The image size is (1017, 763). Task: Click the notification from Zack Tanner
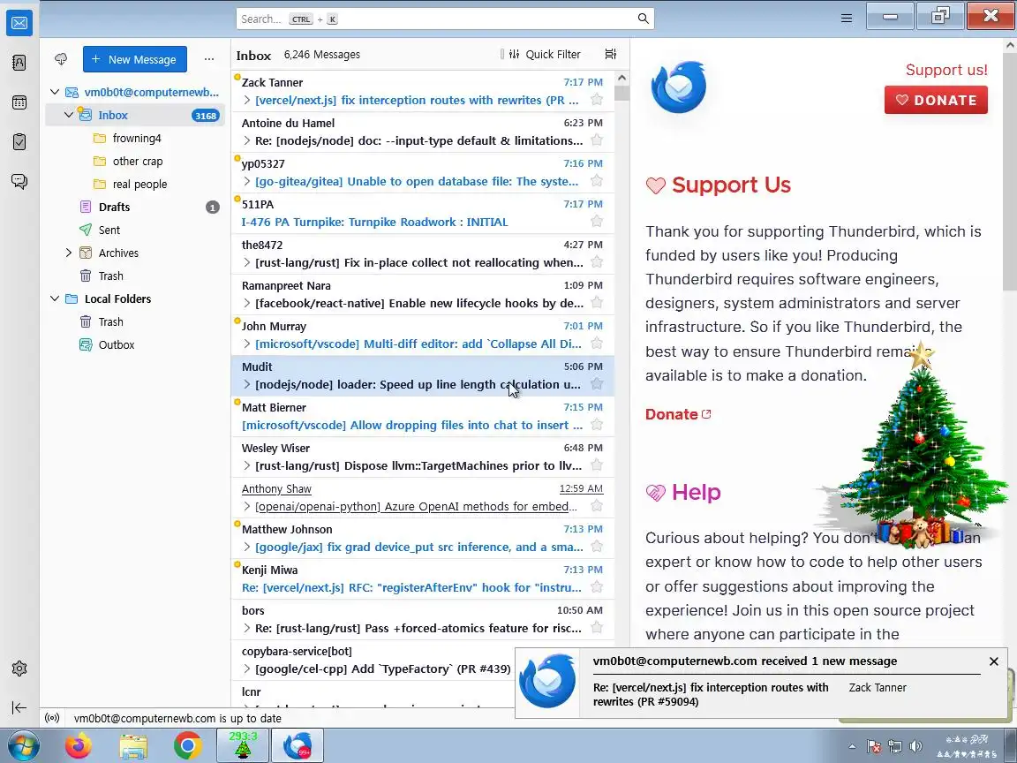pos(762,683)
